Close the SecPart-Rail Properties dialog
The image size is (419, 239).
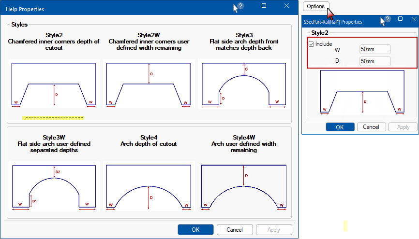(413, 19)
